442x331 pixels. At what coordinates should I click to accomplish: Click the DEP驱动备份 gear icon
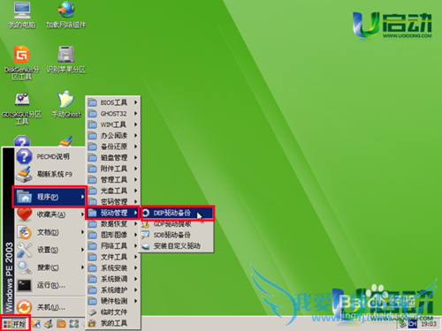tap(146, 213)
